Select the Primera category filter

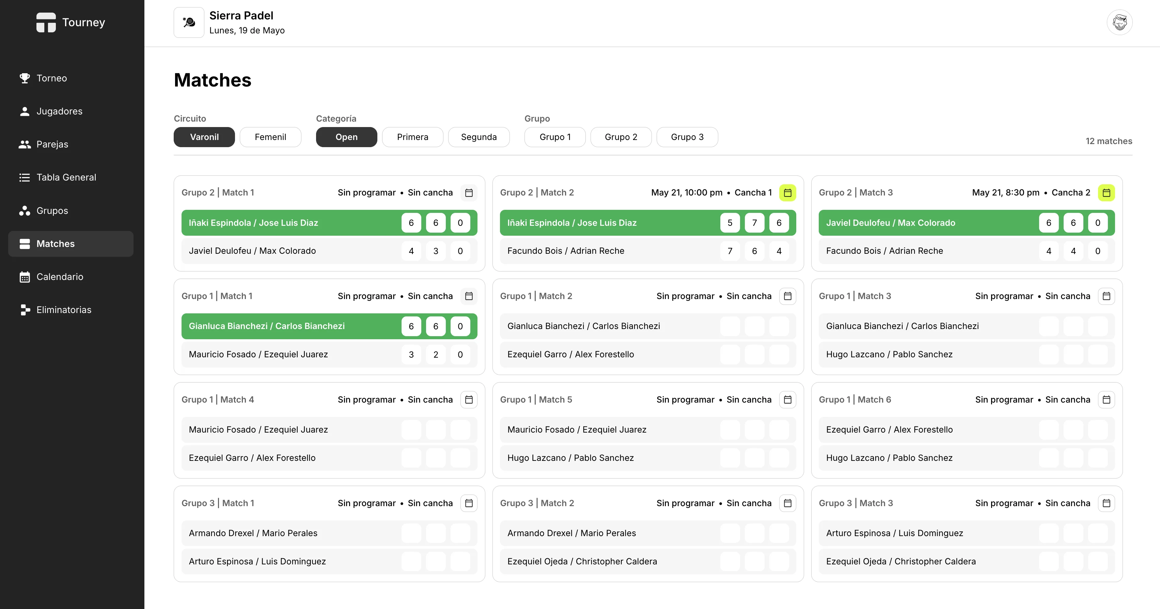pos(412,137)
